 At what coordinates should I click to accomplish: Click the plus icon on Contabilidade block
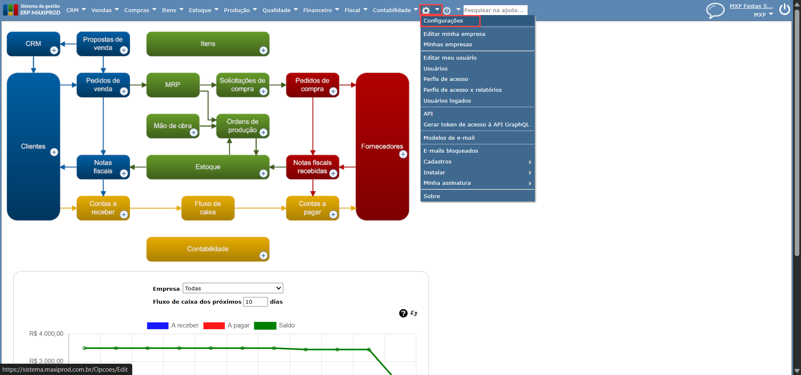[263, 255]
